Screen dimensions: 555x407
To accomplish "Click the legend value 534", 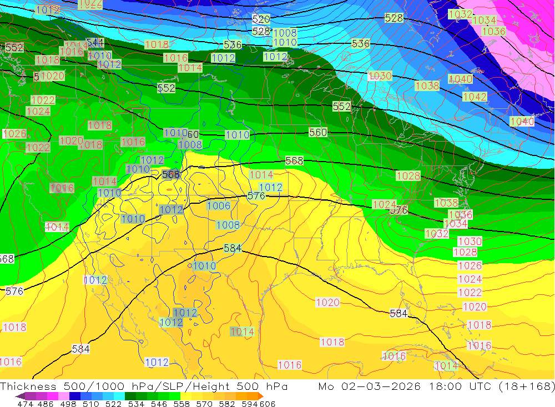I will pyautogui.click(x=136, y=404).
